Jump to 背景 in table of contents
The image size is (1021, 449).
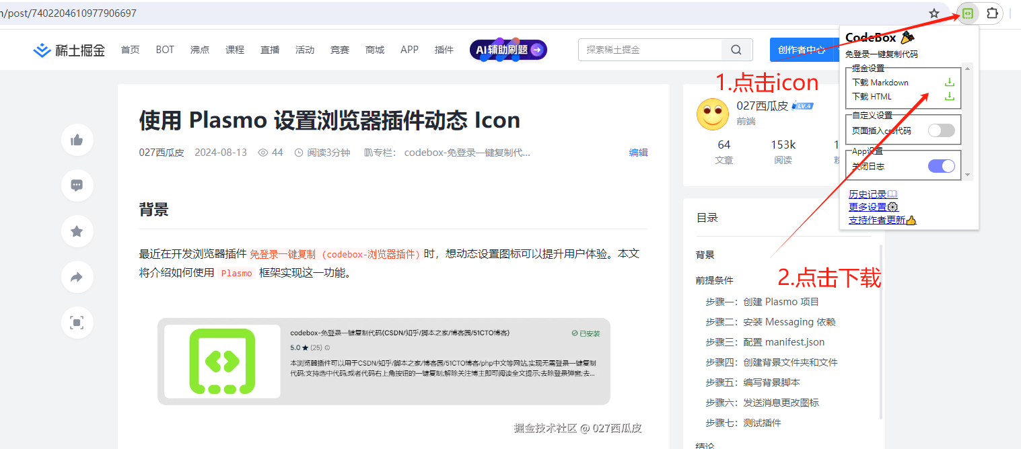point(705,255)
